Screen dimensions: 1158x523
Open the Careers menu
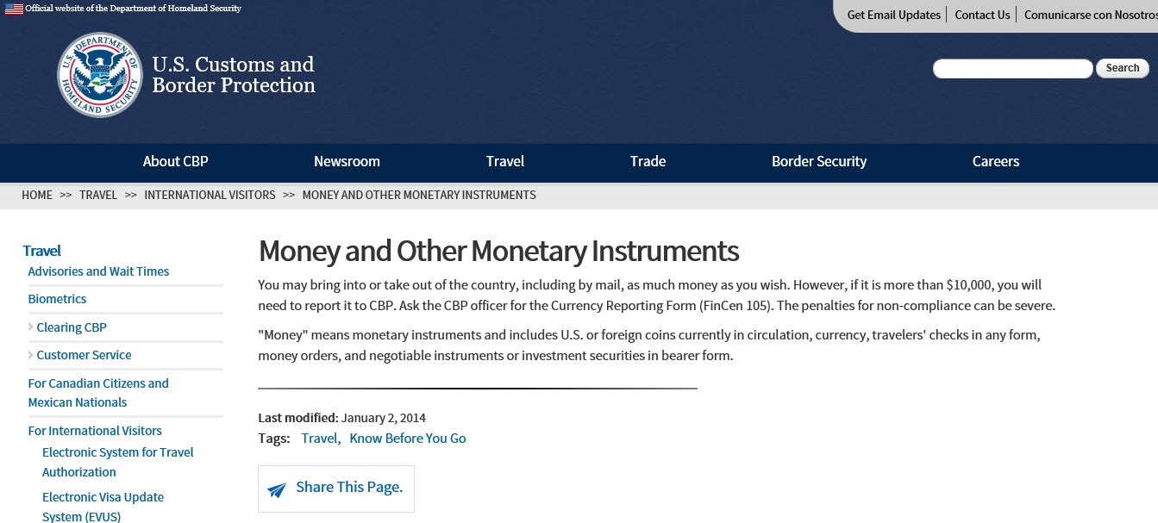pyautogui.click(x=996, y=161)
